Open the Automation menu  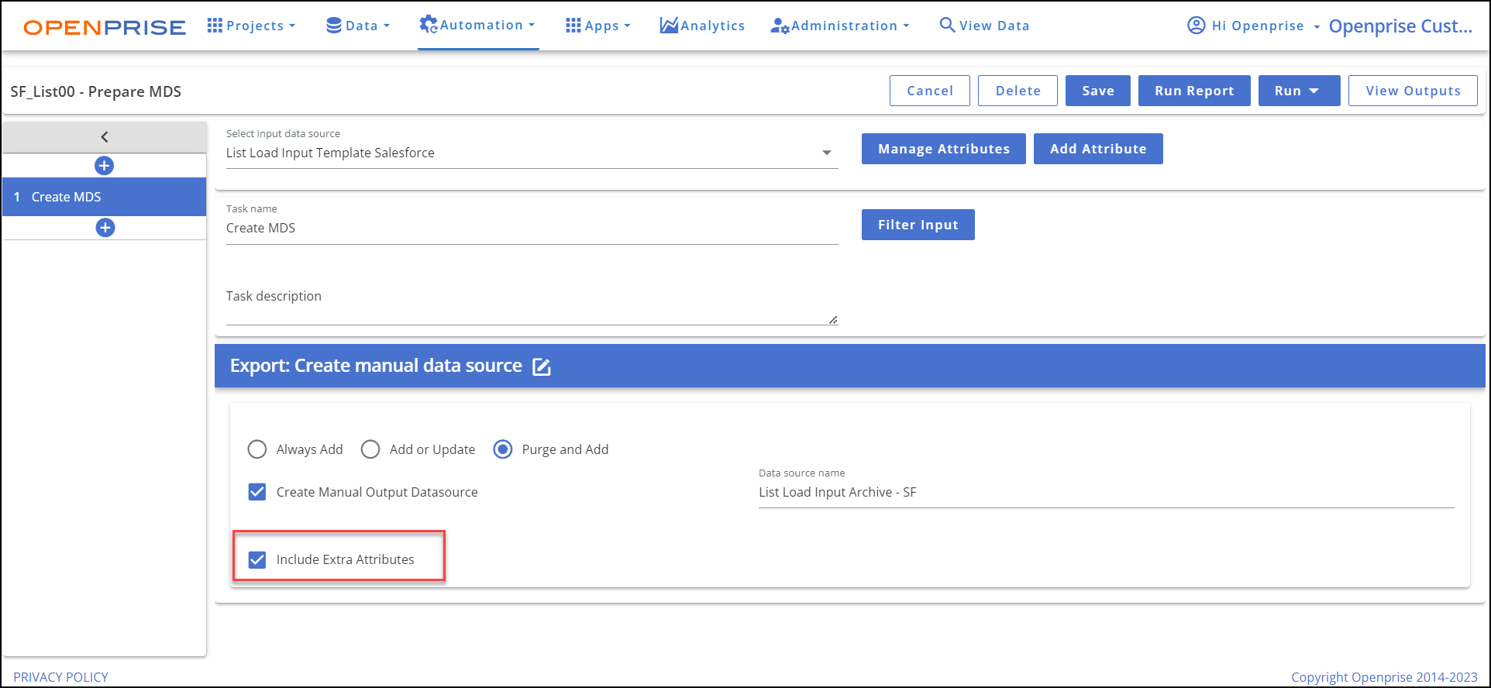tap(477, 25)
